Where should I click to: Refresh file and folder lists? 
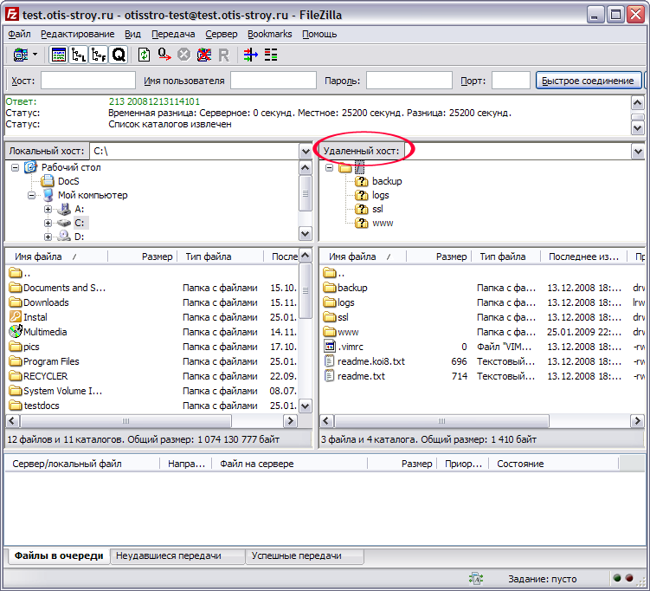coord(144,55)
